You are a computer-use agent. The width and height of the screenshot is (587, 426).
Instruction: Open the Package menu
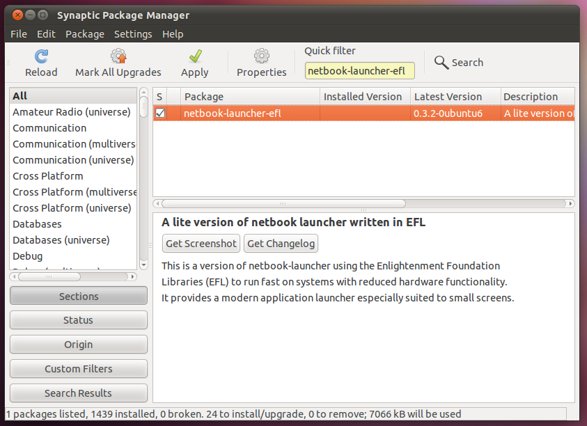tap(85, 33)
